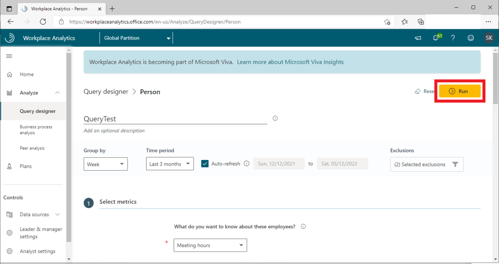Open the Meeting hours metric dropdown
The height and width of the screenshot is (264, 499).
tap(210, 245)
